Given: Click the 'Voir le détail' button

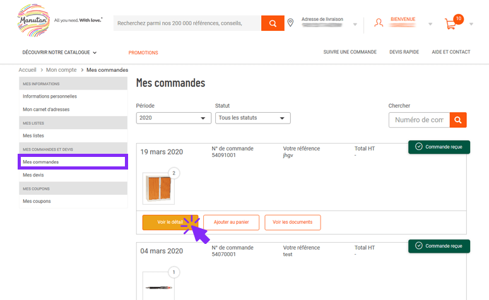Looking at the screenshot, I should 170,222.
